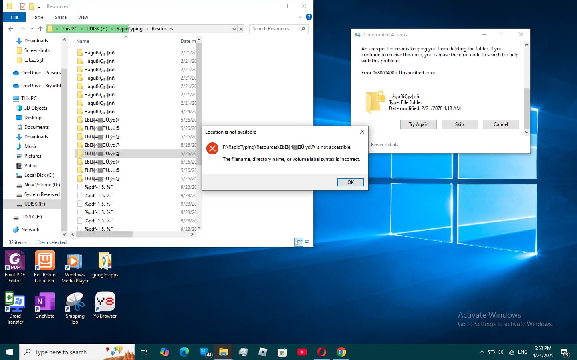
Task: Sort files by the Name column header
Action: click(x=83, y=41)
